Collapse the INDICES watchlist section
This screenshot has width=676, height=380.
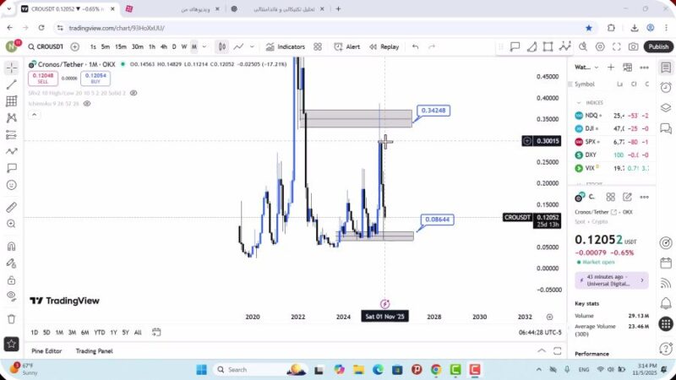pos(579,102)
